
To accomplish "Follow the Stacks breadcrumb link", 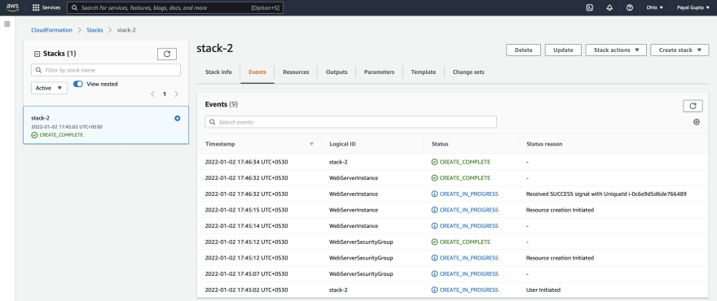I will (x=95, y=30).
